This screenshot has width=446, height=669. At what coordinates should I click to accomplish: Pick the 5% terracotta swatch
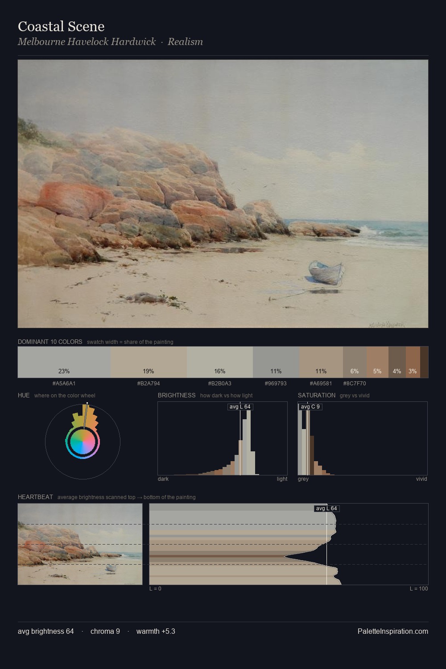coord(377,362)
